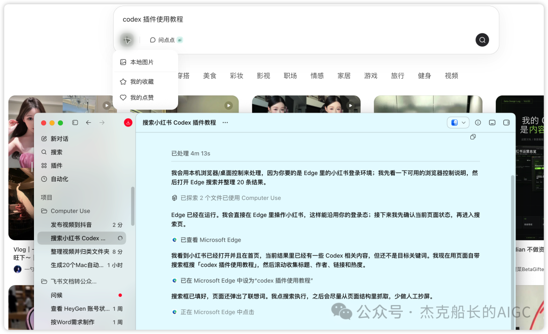The image size is (548, 334).
Task: Switch to the 游戏 category tab
Action: pos(371,76)
